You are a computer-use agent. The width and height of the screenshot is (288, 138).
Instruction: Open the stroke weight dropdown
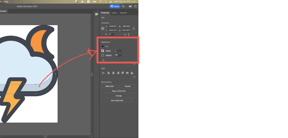click(x=123, y=51)
